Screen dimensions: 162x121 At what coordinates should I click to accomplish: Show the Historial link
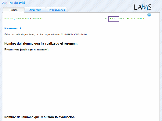(131, 19)
